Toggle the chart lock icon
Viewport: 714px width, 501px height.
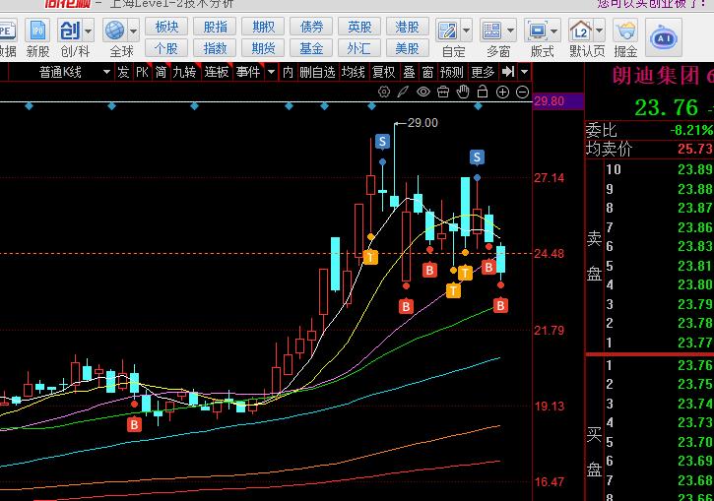tap(482, 92)
